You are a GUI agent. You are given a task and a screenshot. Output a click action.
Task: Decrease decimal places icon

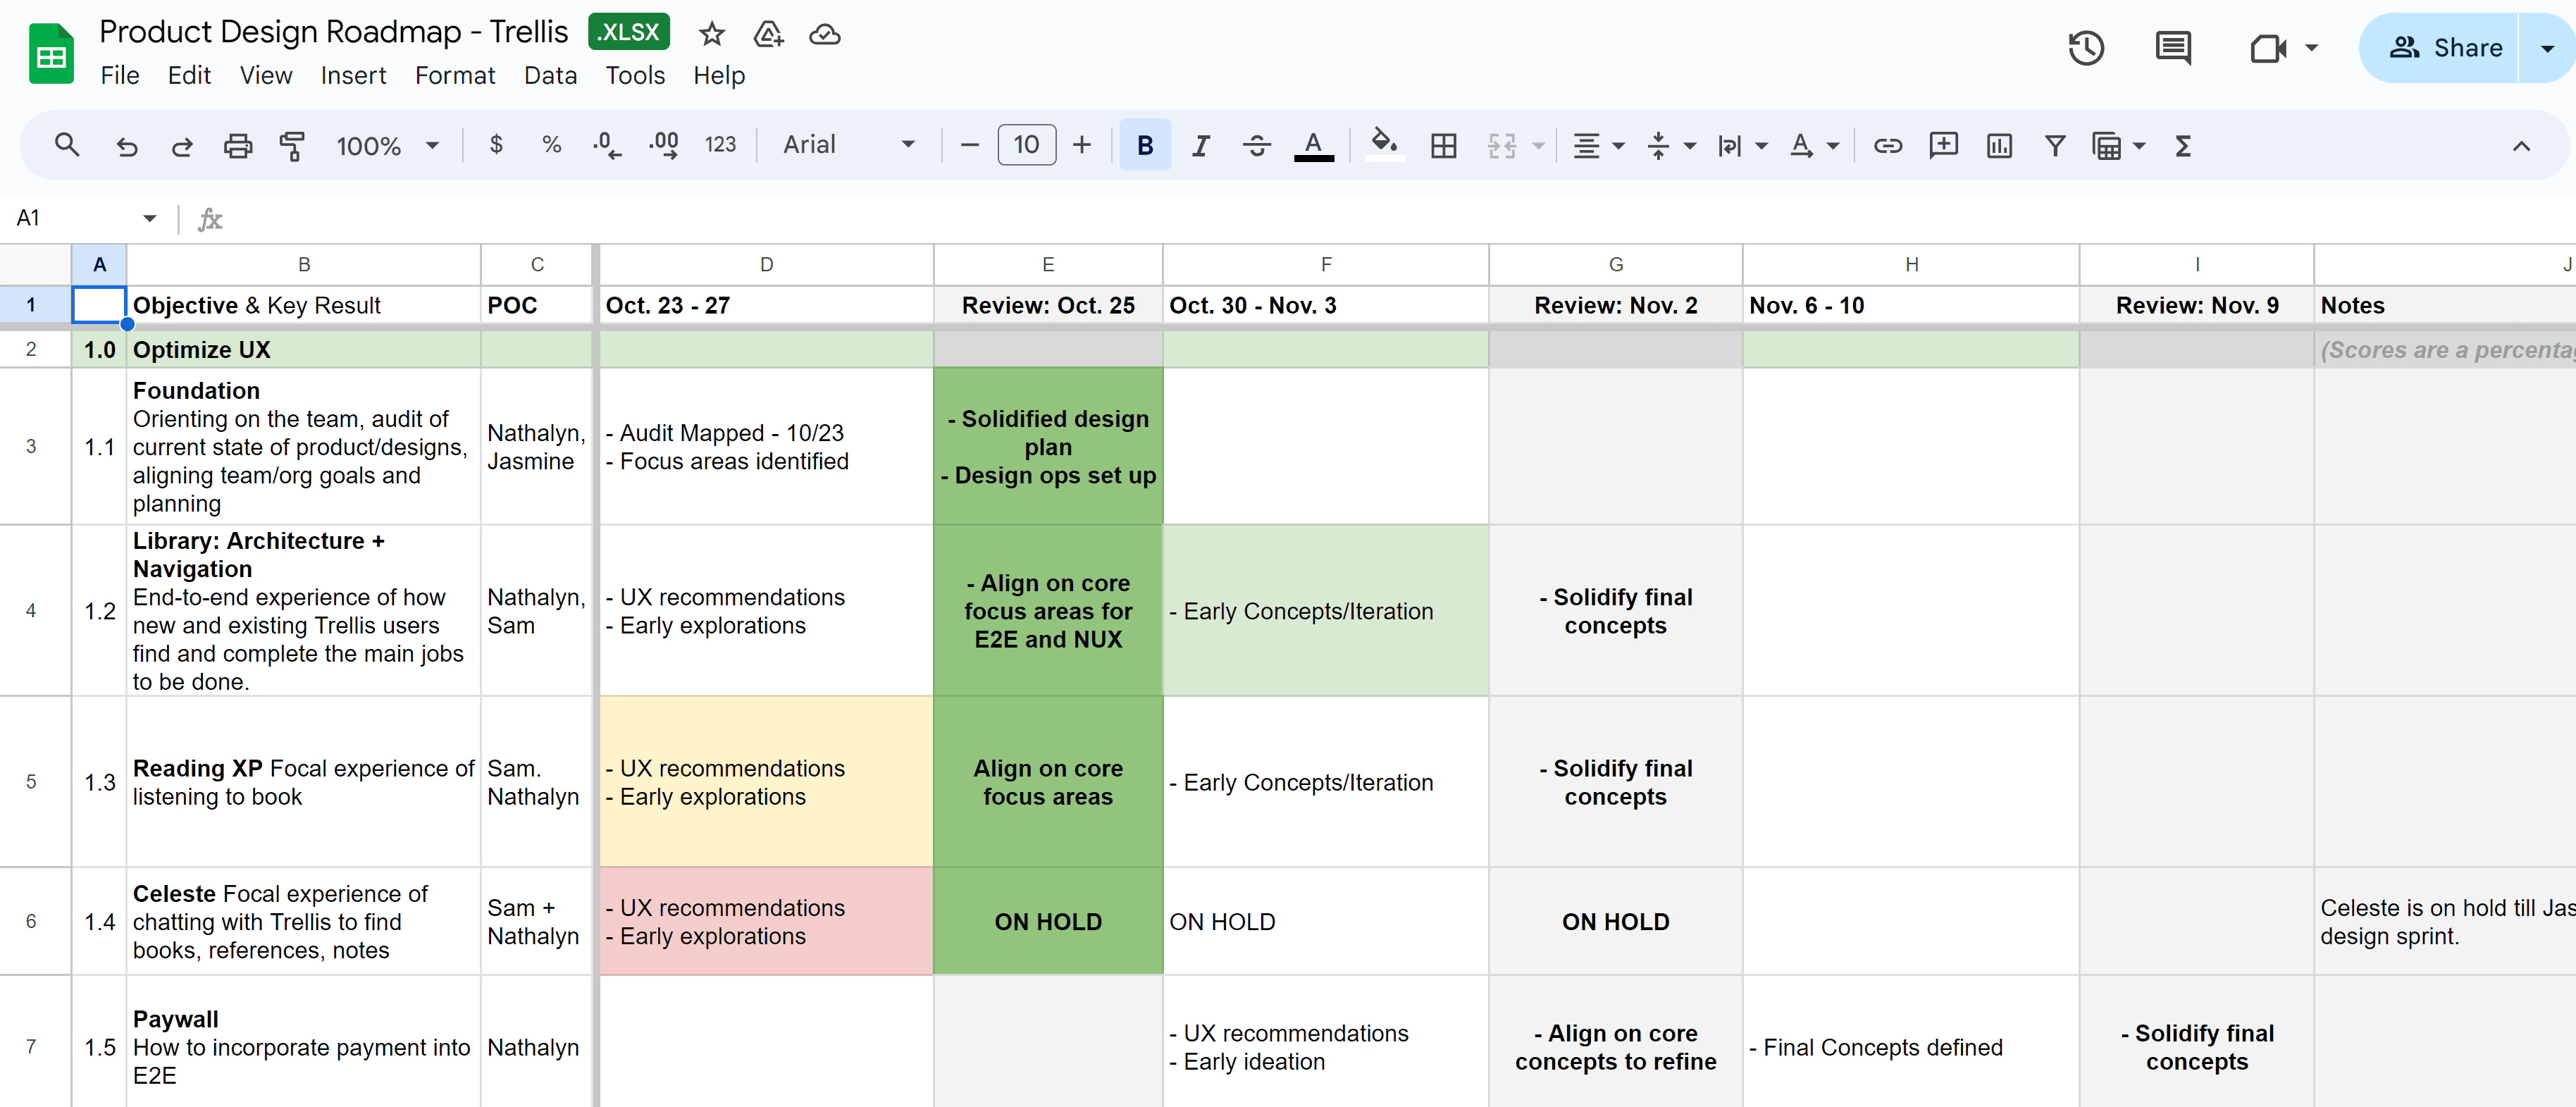606,146
